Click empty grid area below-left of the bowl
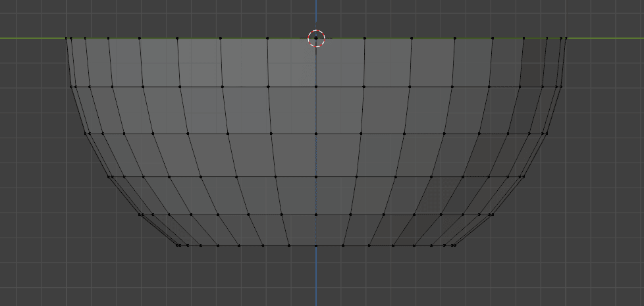The width and height of the screenshot is (644, 306). (79, 263)
